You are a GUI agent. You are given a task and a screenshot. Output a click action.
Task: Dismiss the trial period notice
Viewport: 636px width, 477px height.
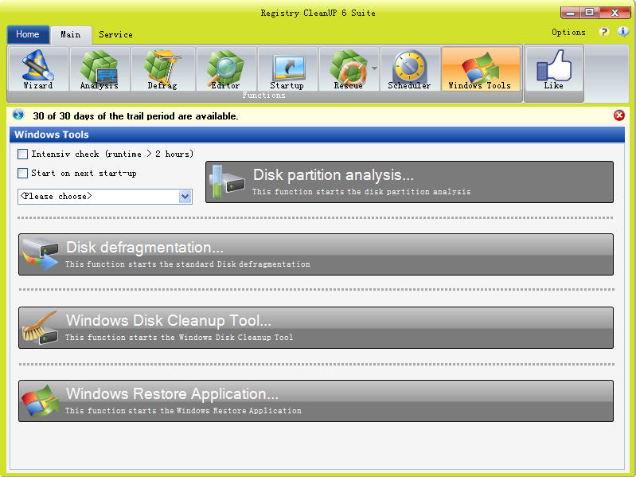coord(619,115)
